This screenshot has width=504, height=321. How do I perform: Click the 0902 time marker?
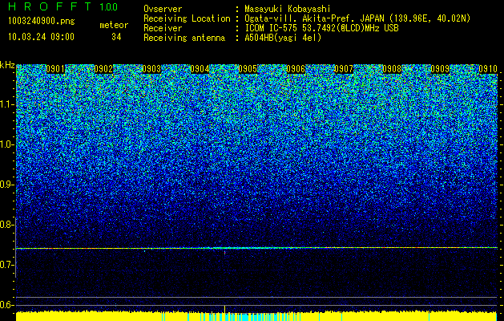point(103,69)
